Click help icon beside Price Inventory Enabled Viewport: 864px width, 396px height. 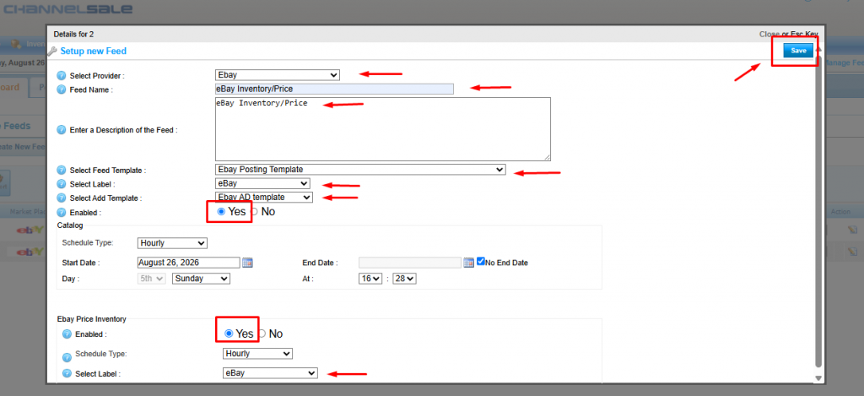[x=67, y=334]
